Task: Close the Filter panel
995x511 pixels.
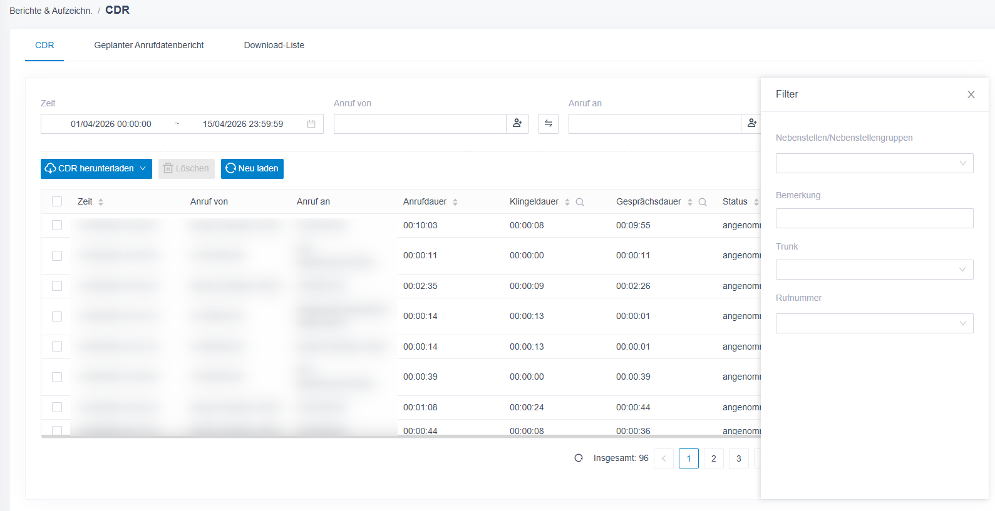Action: (971, 94)
